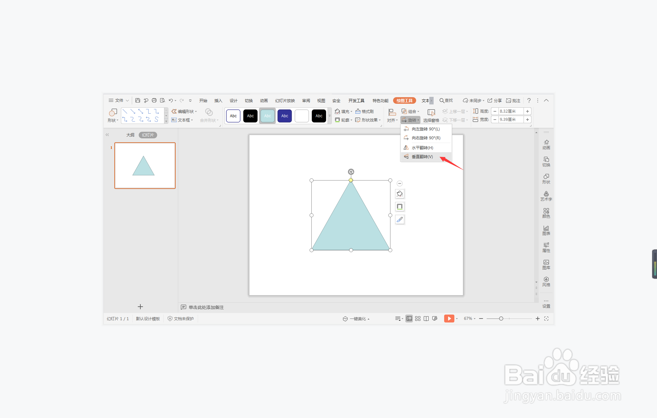Open the 67% zoom level dropdown
This screenshot has height=418, width=657.
(x=470, y=319)
